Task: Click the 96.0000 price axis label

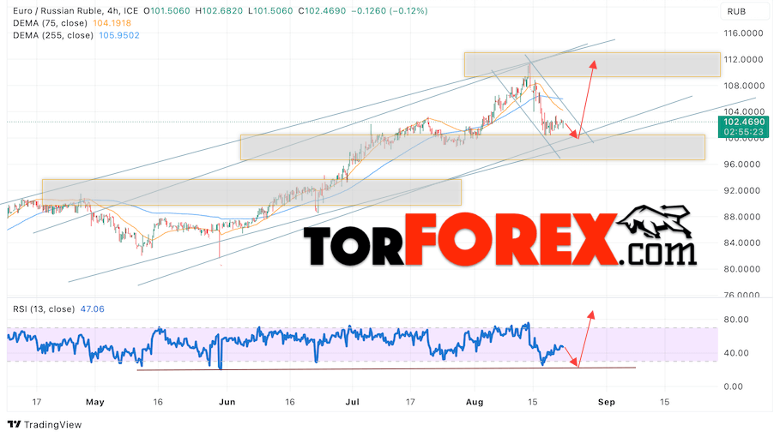Action: click(x=741, y=165)
